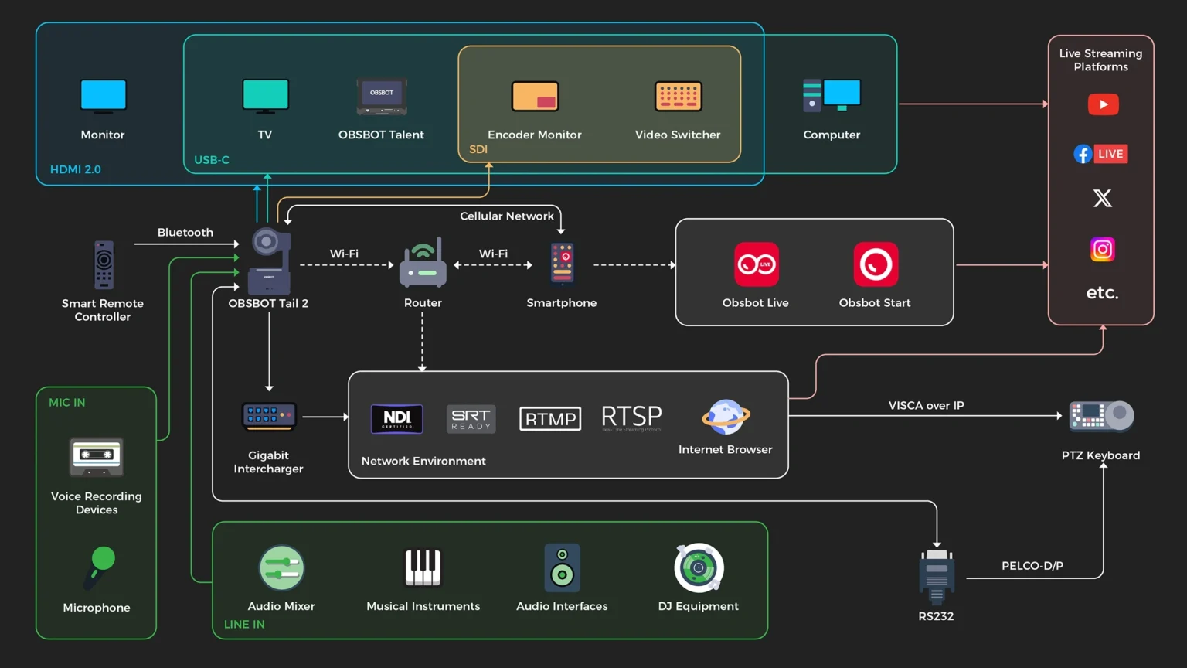This screenshot has height=668, width=1187.
Task: Click the MIC IN label
Action: point(67,403)
